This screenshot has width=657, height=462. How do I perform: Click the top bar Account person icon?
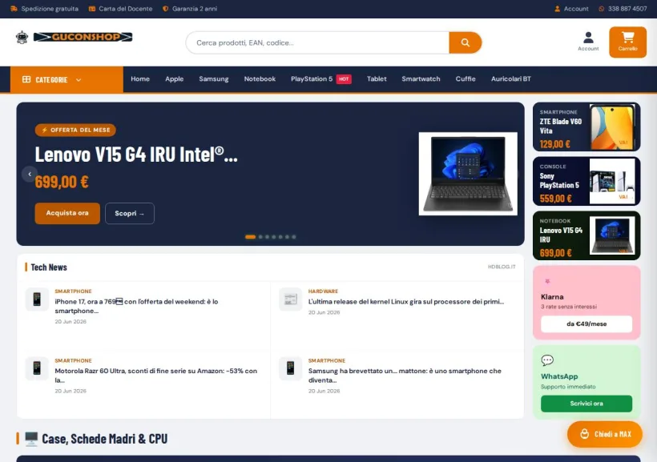(558, 9)
